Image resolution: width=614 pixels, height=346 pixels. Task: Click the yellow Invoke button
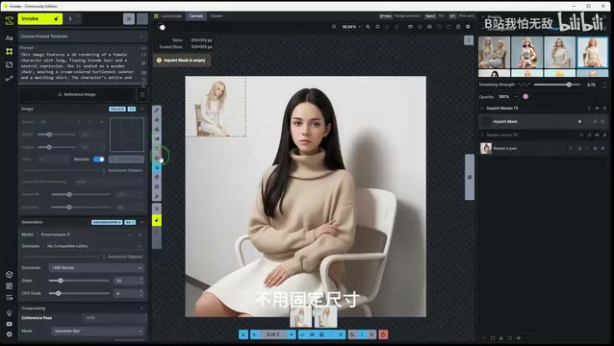(40, 19)
